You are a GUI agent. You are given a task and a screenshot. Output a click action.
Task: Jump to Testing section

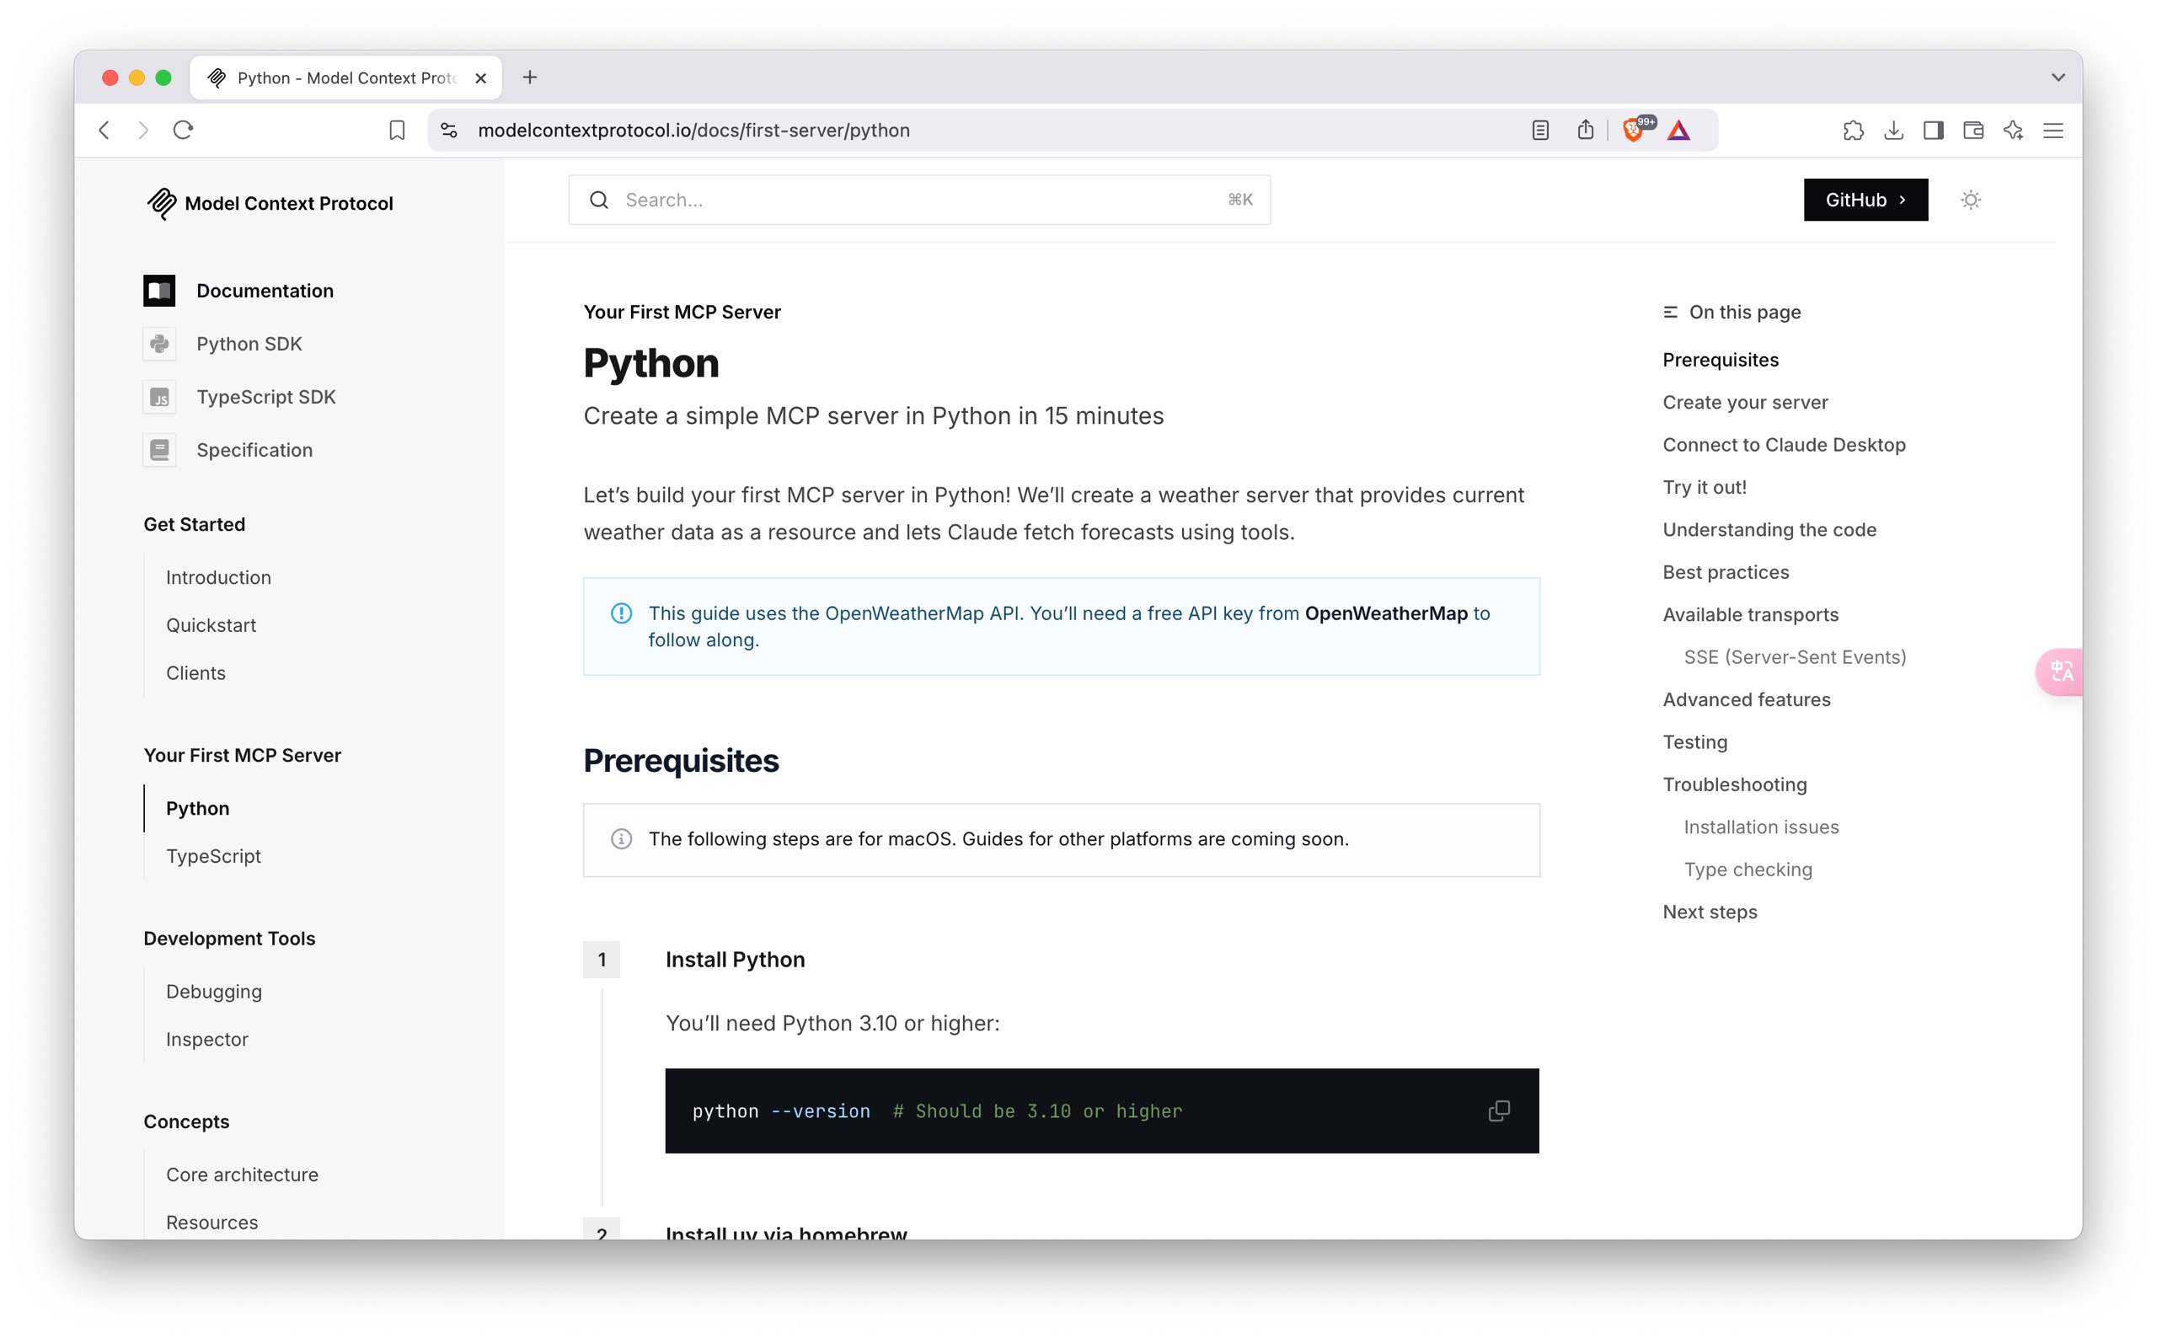[1694, 741]
